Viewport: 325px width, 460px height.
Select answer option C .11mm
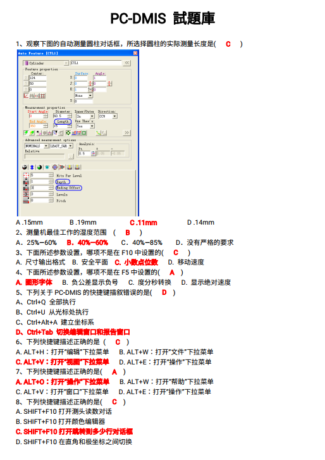(144, 223)
